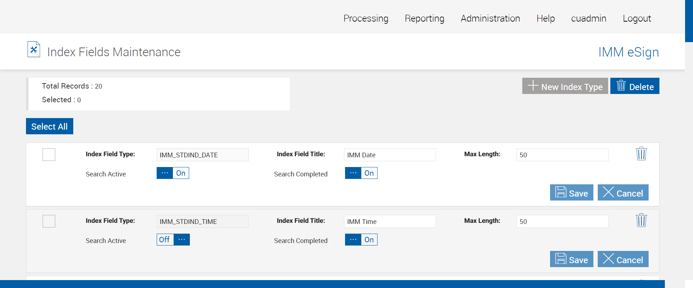Open the Processing menu

click(x=366, y=18)
